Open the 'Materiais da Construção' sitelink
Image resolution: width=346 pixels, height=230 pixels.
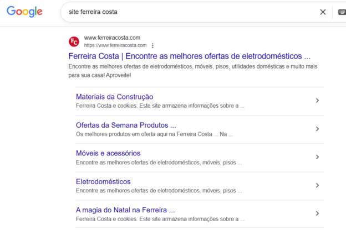click(x=115, y=97)
